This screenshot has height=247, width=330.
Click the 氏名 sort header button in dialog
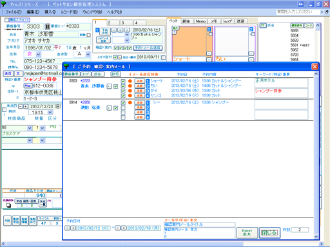pos(98,74)
